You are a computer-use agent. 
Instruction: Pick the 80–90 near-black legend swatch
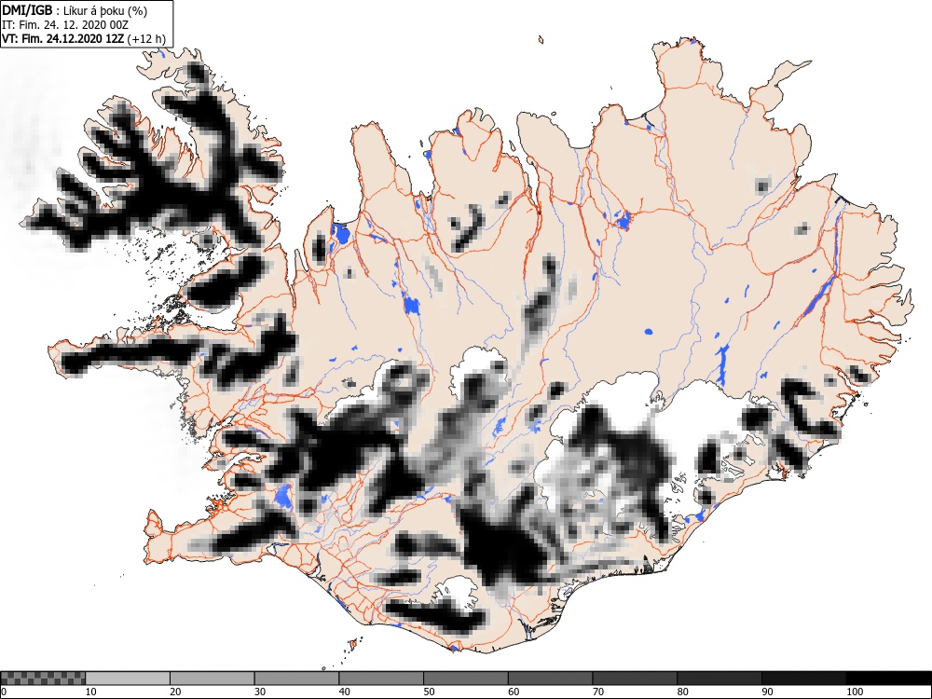[720, 678]
